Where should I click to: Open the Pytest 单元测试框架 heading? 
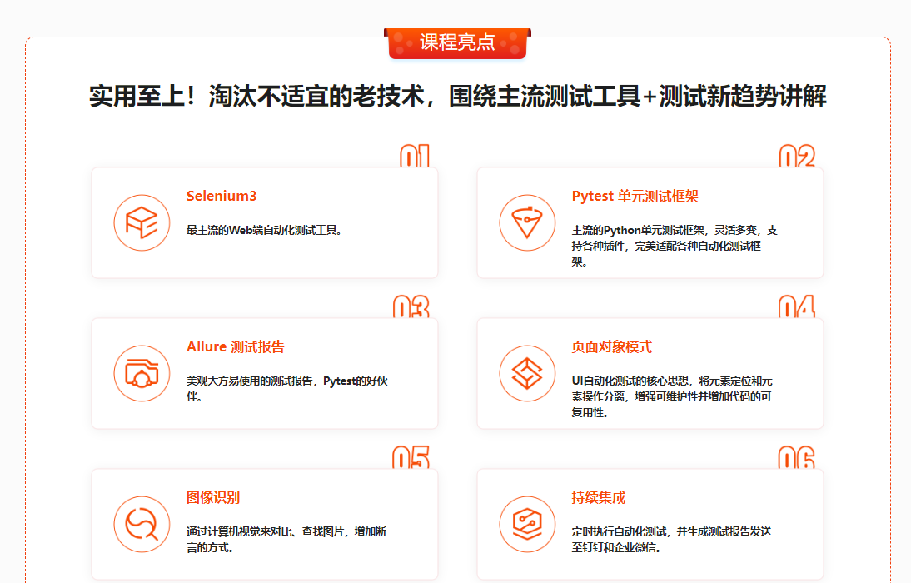pyautogui.click(x=635, y=197)
